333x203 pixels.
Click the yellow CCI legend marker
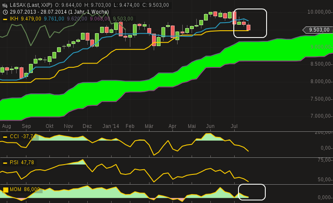5,137
